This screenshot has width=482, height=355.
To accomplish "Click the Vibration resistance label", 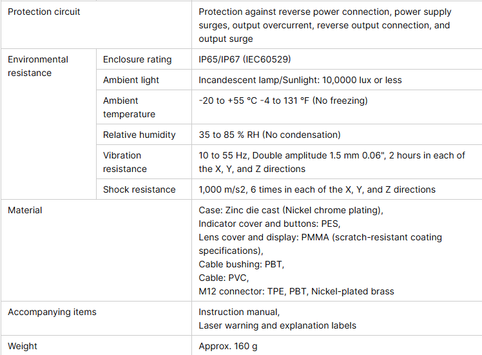I will pyautogui.click(x=125, y=162).
